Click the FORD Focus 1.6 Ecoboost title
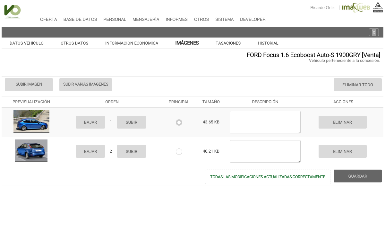 pyautogui.click(x=313, y=55)
